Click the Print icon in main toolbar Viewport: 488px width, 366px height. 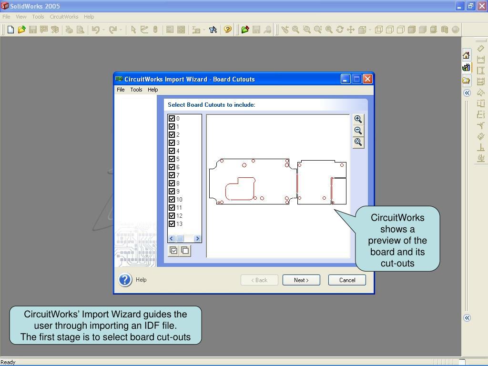69,30
